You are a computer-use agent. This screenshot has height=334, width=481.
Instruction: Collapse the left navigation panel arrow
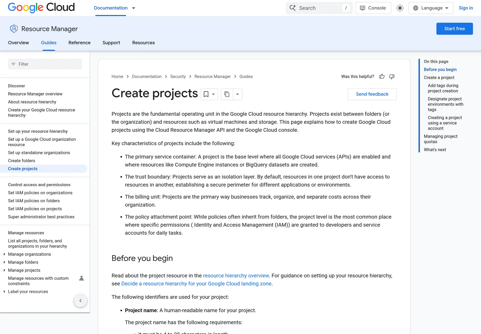pos(80,300)
